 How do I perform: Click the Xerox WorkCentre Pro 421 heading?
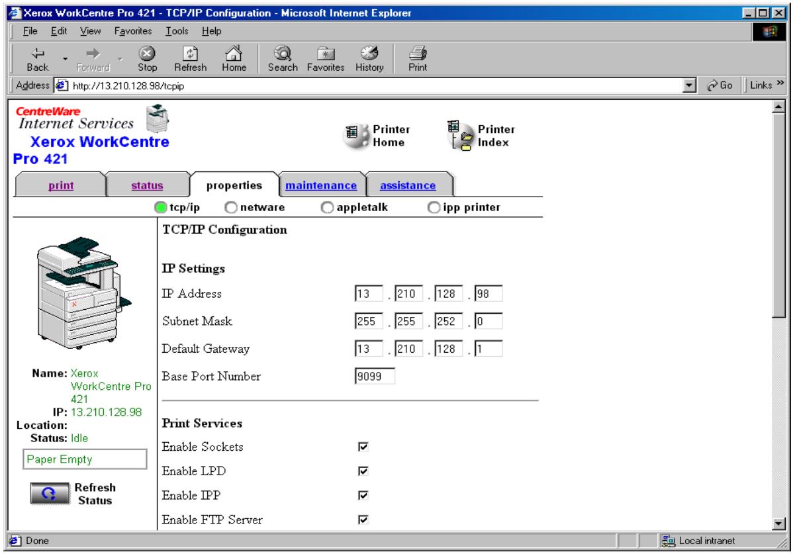91,150
